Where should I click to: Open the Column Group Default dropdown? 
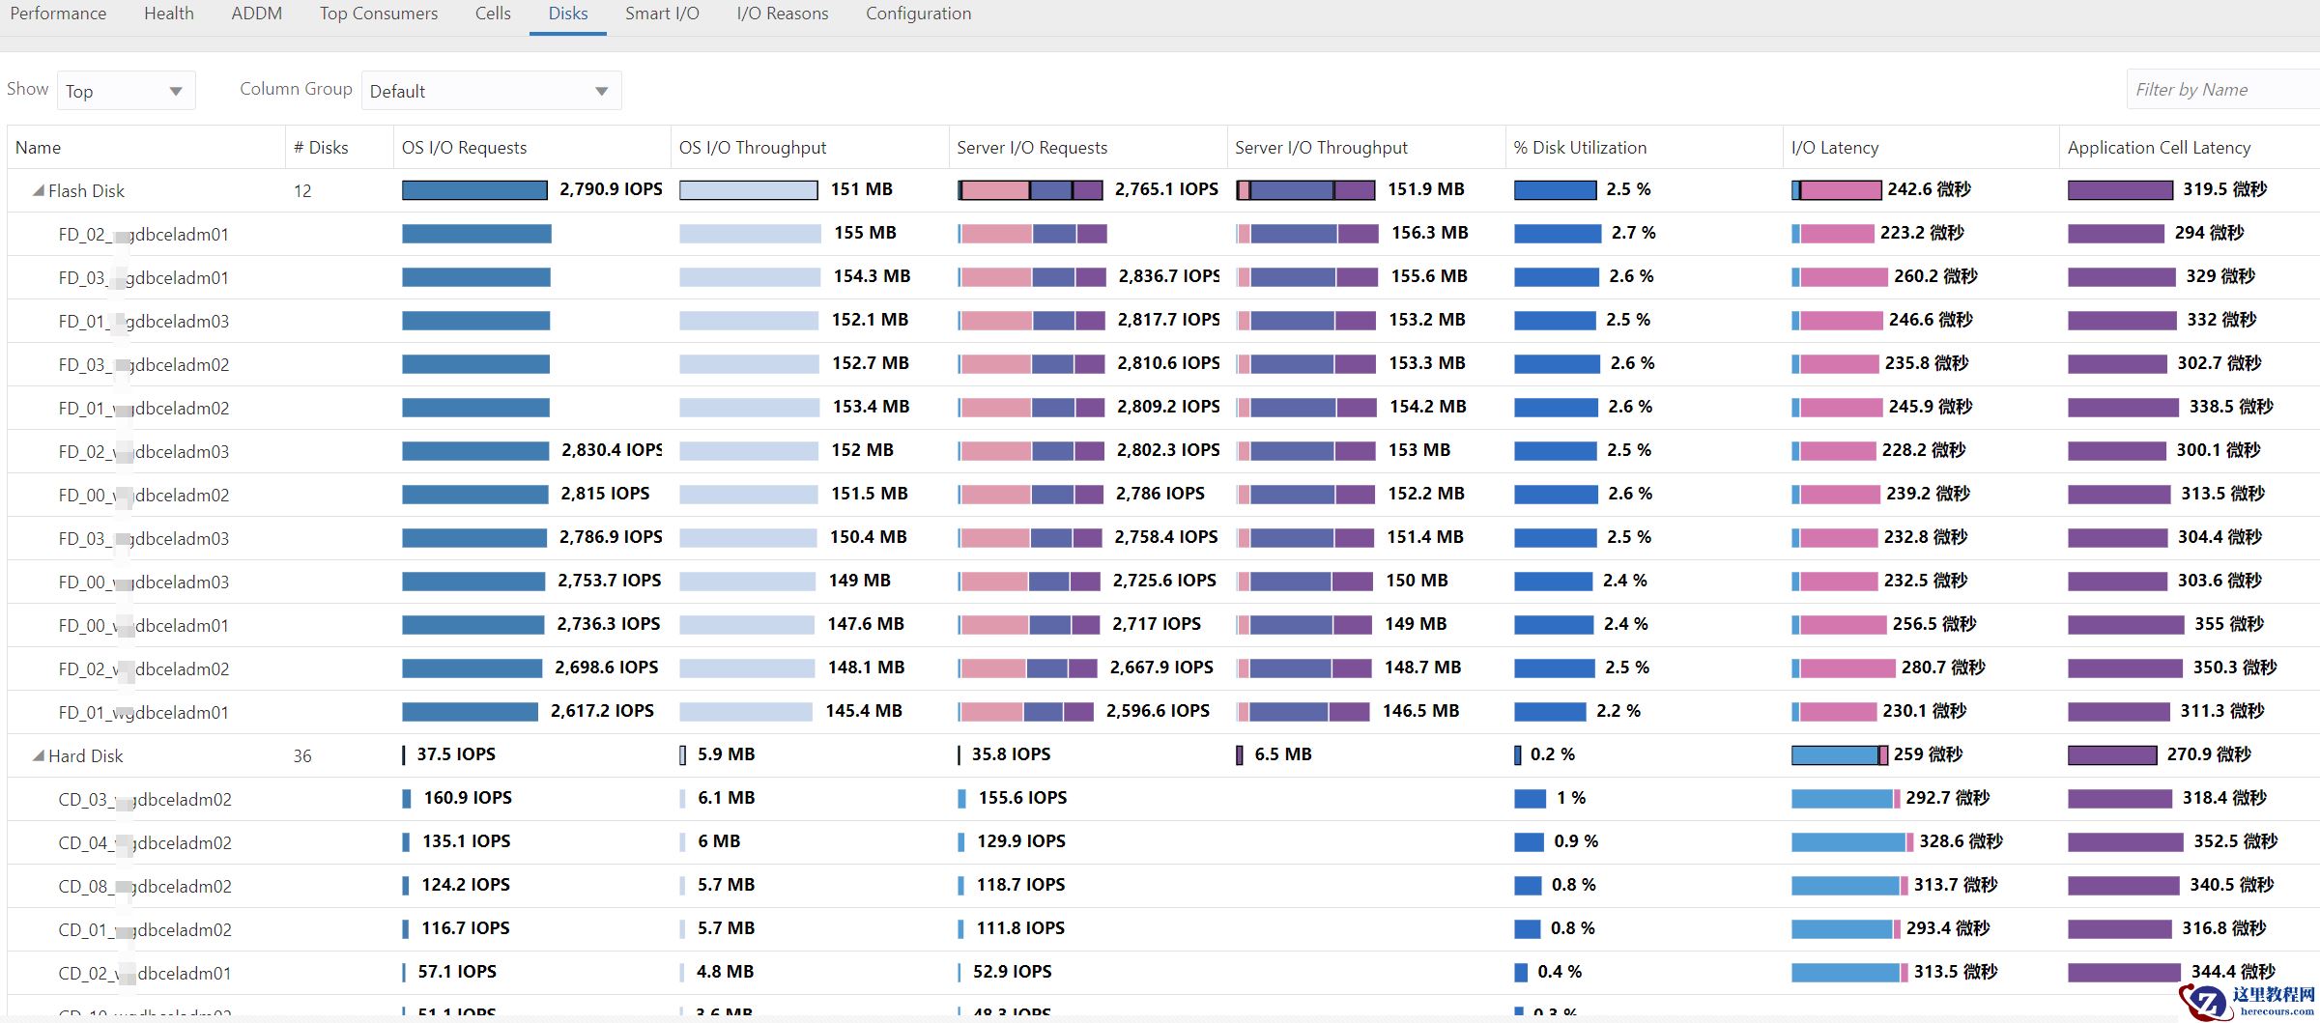click(x=490, y=91)
